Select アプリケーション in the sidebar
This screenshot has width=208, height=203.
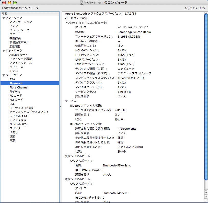20,22
